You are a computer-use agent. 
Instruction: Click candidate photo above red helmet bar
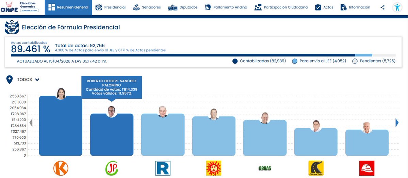366,128
